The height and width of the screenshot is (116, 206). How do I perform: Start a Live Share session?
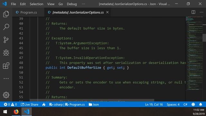(x=30, y=104)
